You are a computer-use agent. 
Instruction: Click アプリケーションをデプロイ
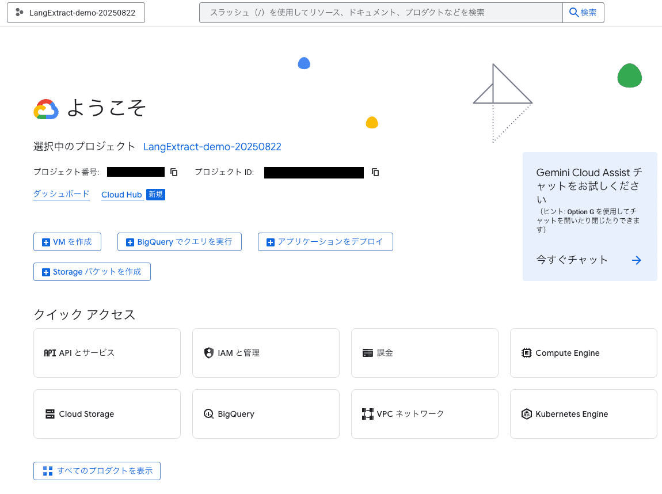click(x=325, y=242)
